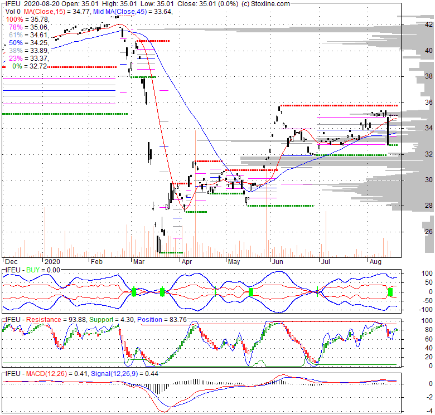435x415 pixels.
Task: Click the 36 price axis label
Action: 429,102
